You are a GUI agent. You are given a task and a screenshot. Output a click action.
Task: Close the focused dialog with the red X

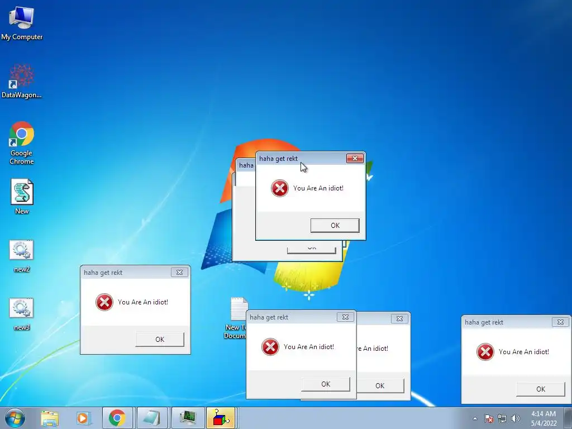(355, 158)
